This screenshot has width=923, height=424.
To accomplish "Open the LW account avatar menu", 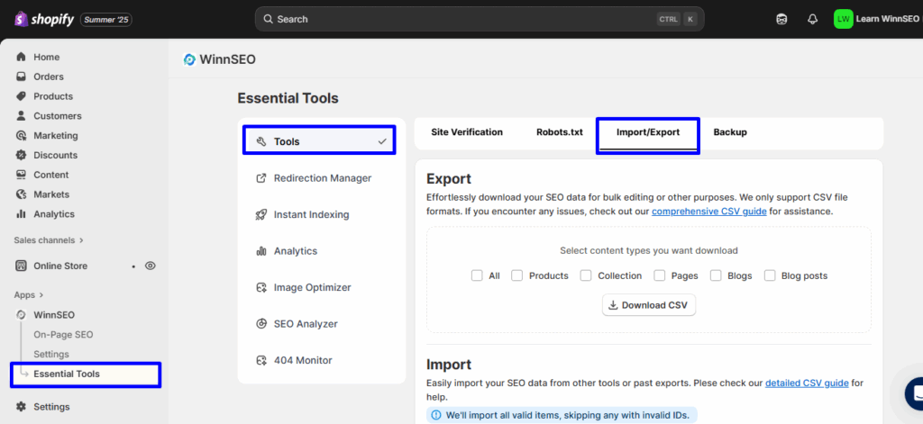I will click(x=843, y=19).
